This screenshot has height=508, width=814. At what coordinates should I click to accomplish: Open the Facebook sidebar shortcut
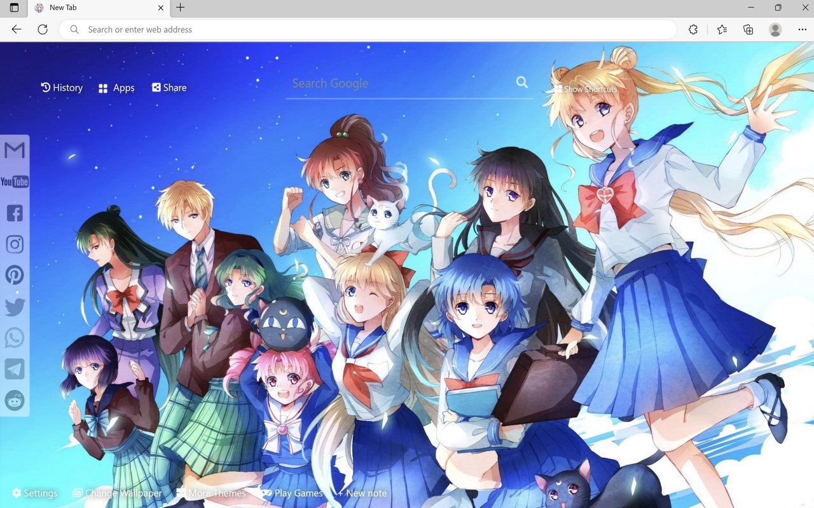15,213
